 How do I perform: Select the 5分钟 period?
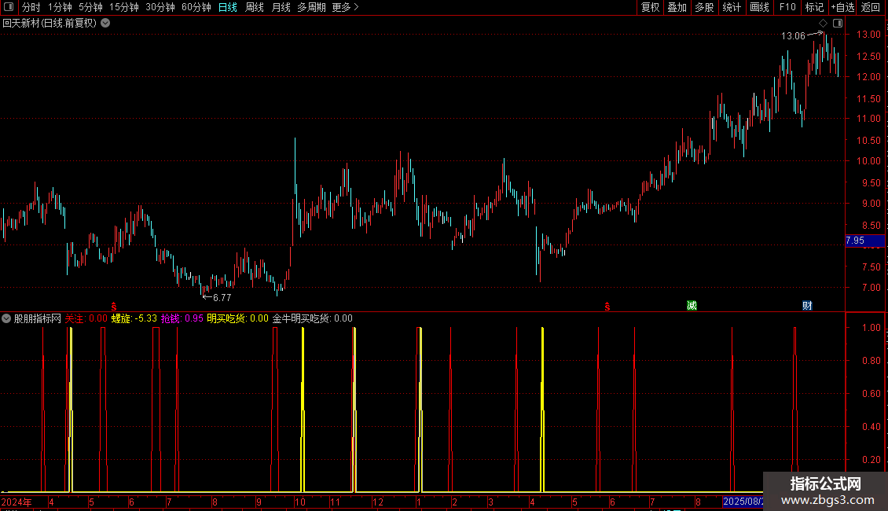[90, 7]
